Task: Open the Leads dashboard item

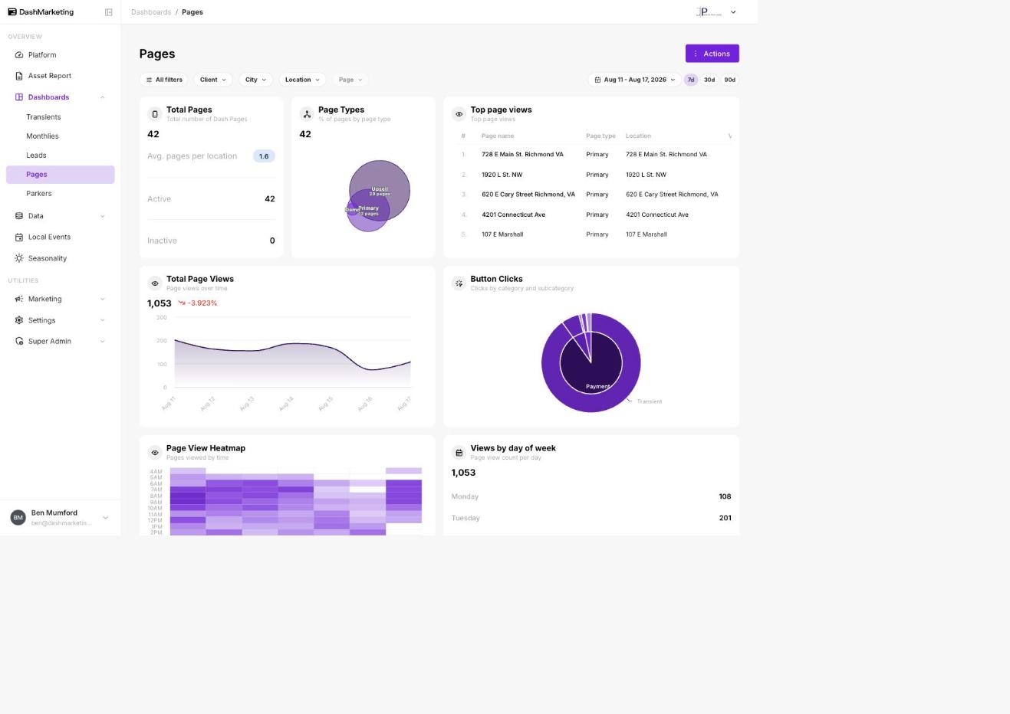Action: 36,156
